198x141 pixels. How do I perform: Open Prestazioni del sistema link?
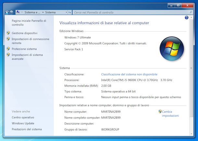(x=27, y=129)
